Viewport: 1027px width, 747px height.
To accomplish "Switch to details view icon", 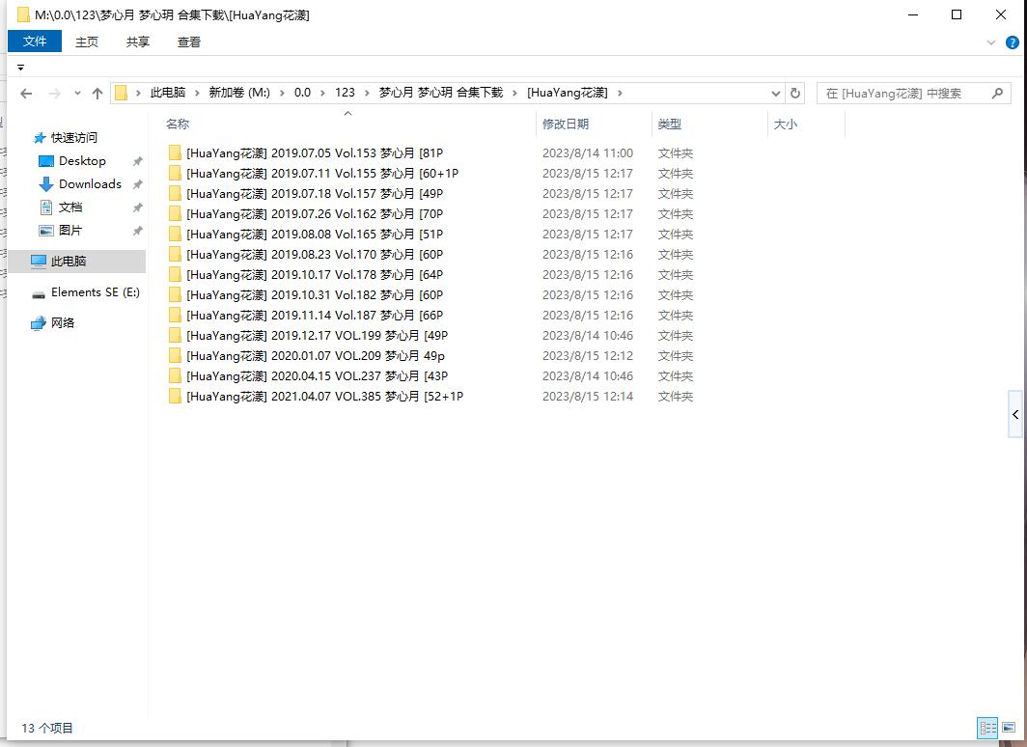I will pos(987,728).
